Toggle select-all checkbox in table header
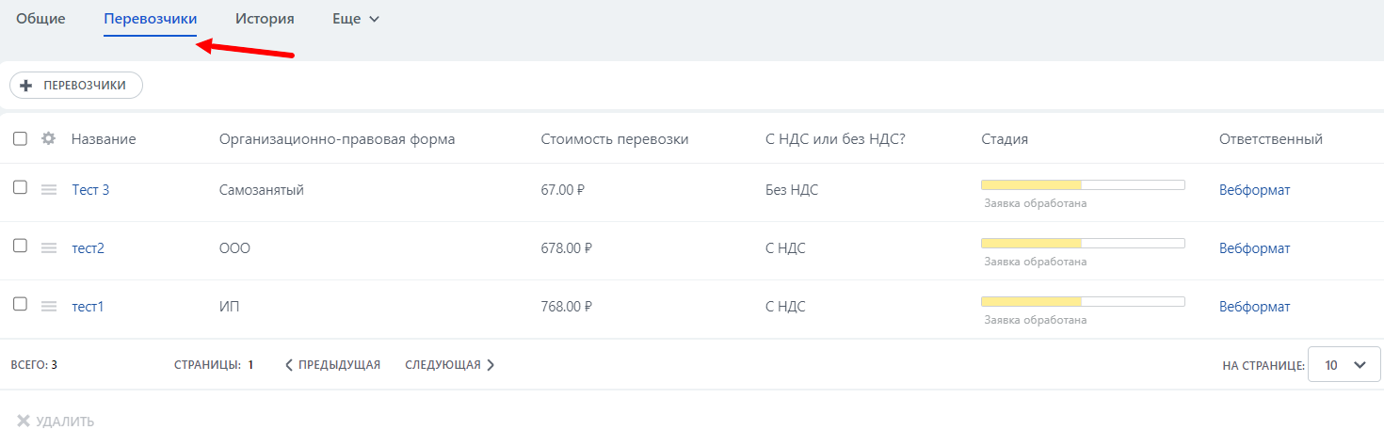The image size is (1384, 446). [x=20, y=139]
